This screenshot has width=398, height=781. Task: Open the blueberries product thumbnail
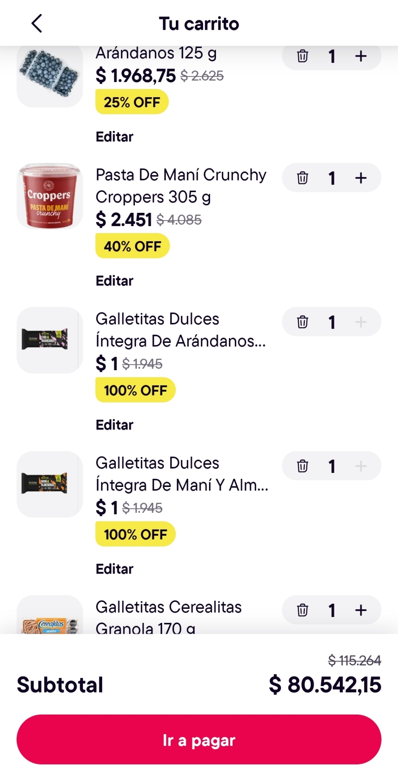[x=50, y=74]
